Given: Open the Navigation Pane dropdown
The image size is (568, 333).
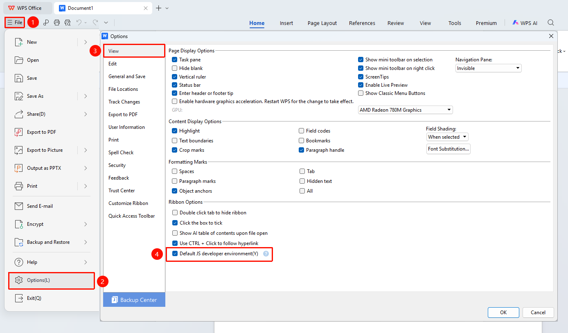Looking at the screenshot, I should point(489,68).
